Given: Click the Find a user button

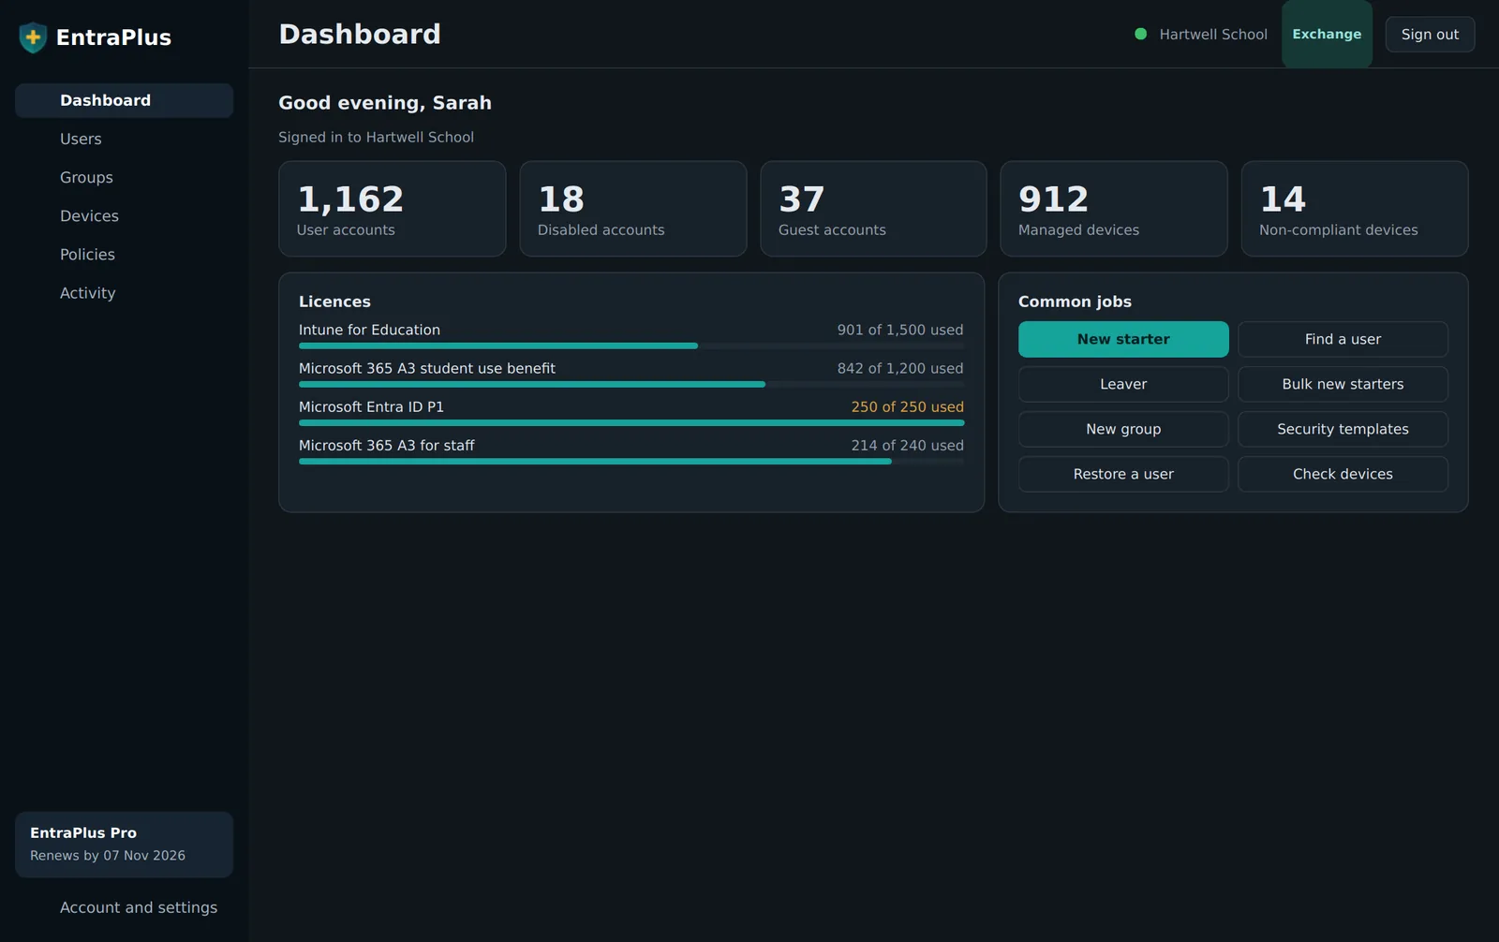Looking at the screenshot, I should tap(1343, 339).
